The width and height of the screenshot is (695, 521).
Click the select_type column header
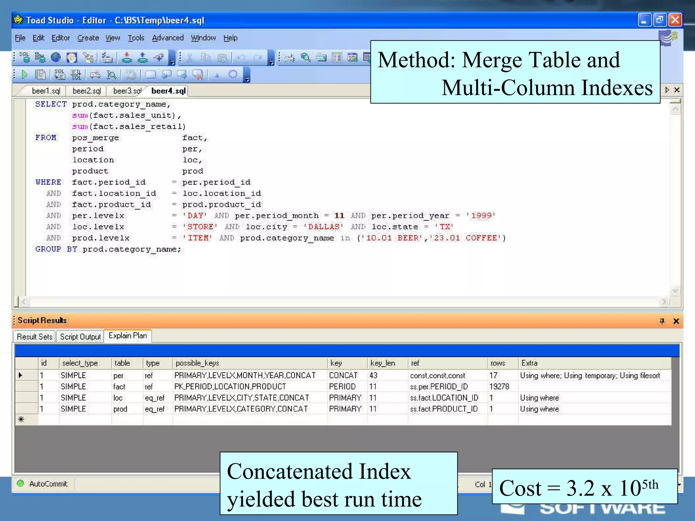click(x=85, y=363)
